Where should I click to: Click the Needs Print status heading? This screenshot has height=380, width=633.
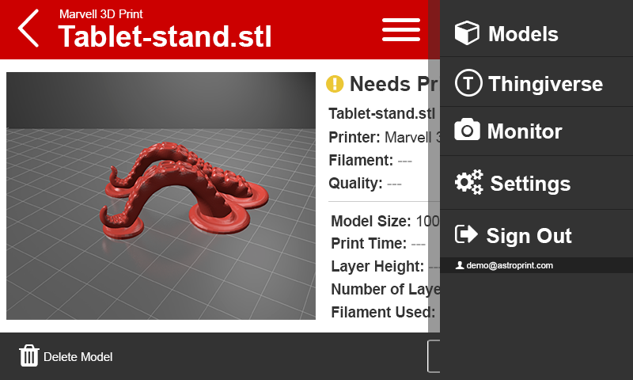[x=393, y=85]
